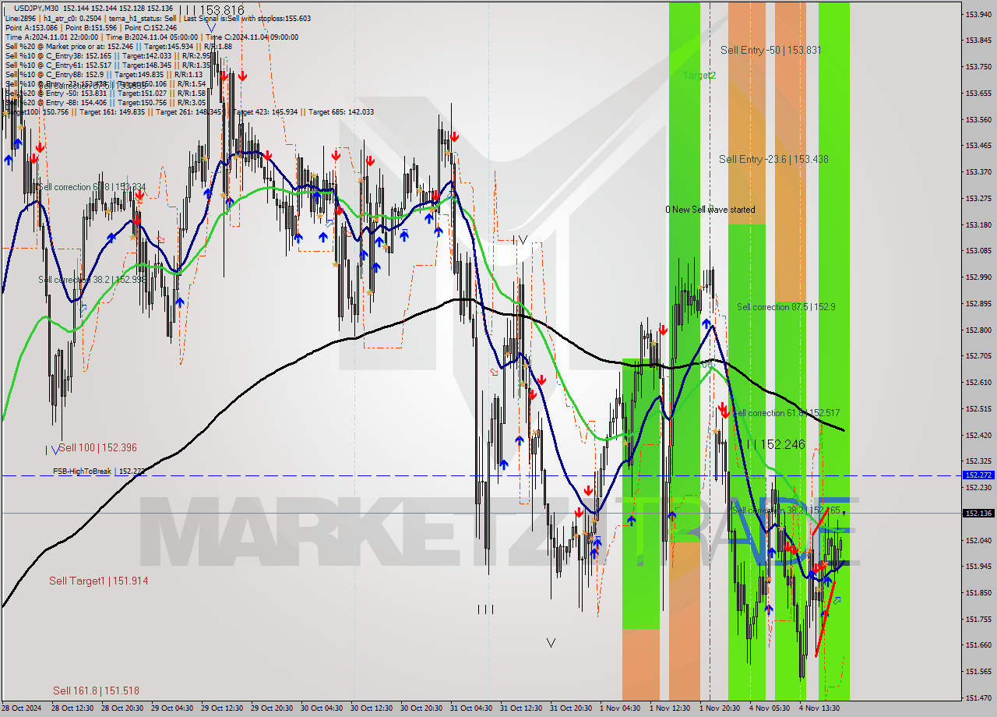Click 'Sell correction 38.2 | 152.995' label
Screen dimensions: 997x717
click(x=92, y=280)
